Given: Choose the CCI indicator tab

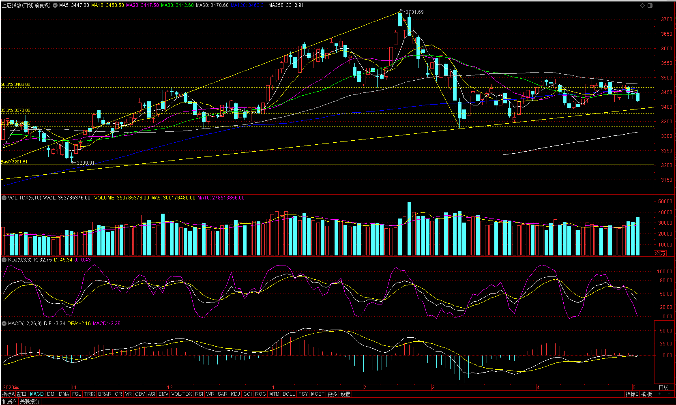Looking at the screenshot, I should click(248, 394).
